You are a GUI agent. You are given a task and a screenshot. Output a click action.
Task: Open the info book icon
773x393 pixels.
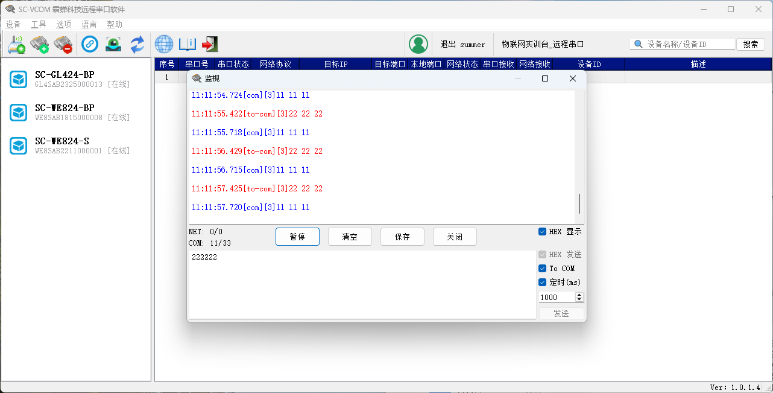coord(187,44)
